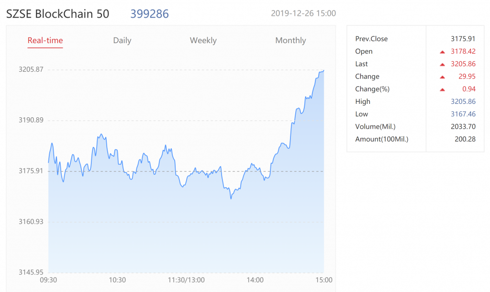
Task: Click the High label
Action: tap(363, 101)
